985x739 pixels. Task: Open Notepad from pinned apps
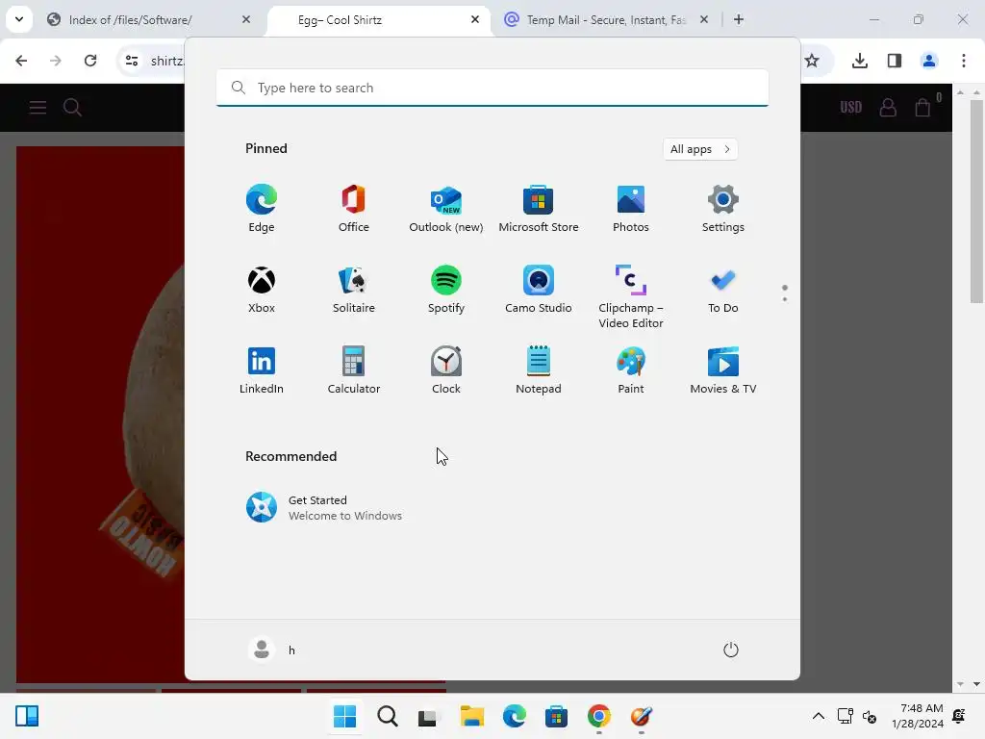click(x=539, y=370)
